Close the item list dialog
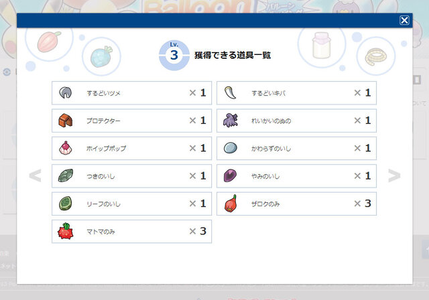The height and width of the screenshot is (300, 429). click(x=404, y=20)
